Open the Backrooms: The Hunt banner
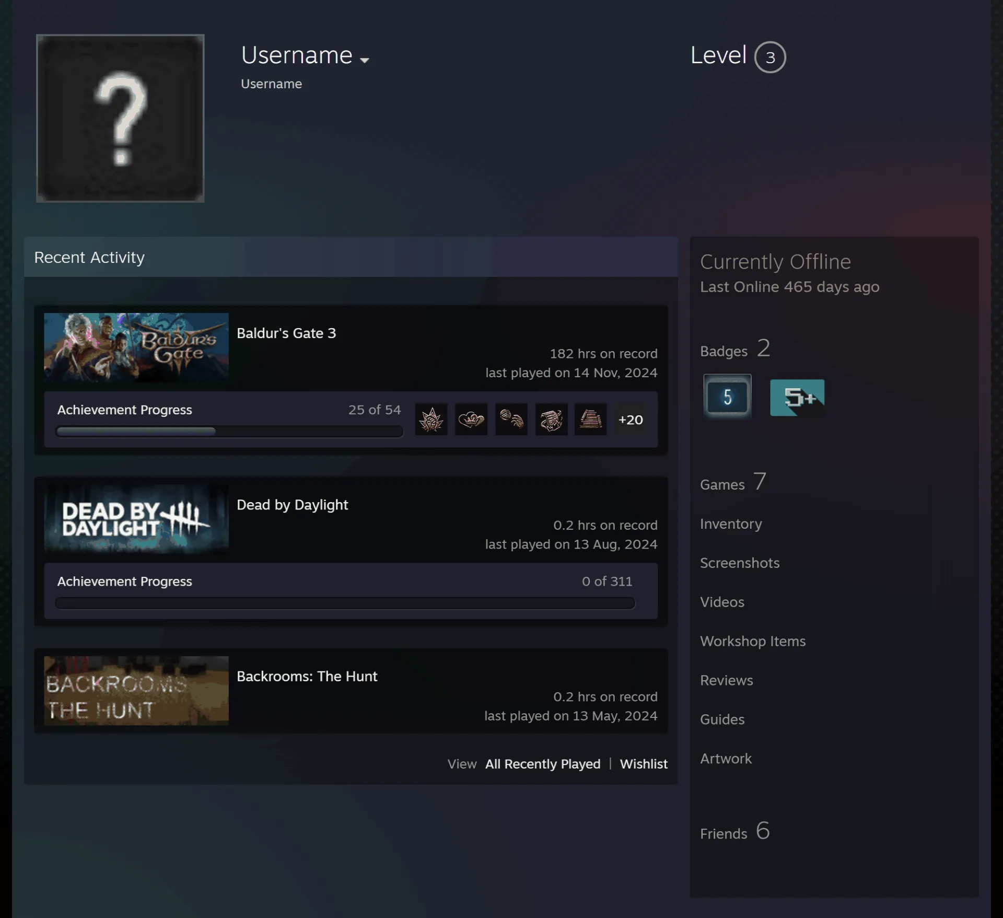The height and width of the screenshot is (918, 1003). click(136, 690)
